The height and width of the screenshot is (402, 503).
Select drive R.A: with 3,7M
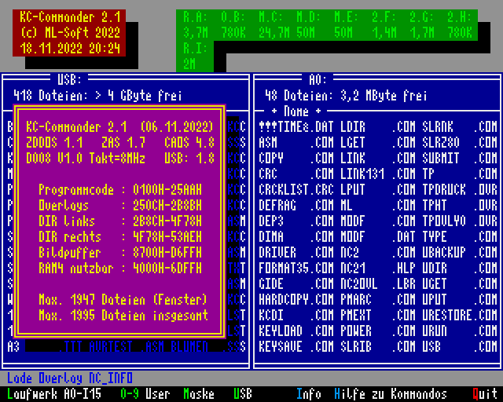(196, 24)
